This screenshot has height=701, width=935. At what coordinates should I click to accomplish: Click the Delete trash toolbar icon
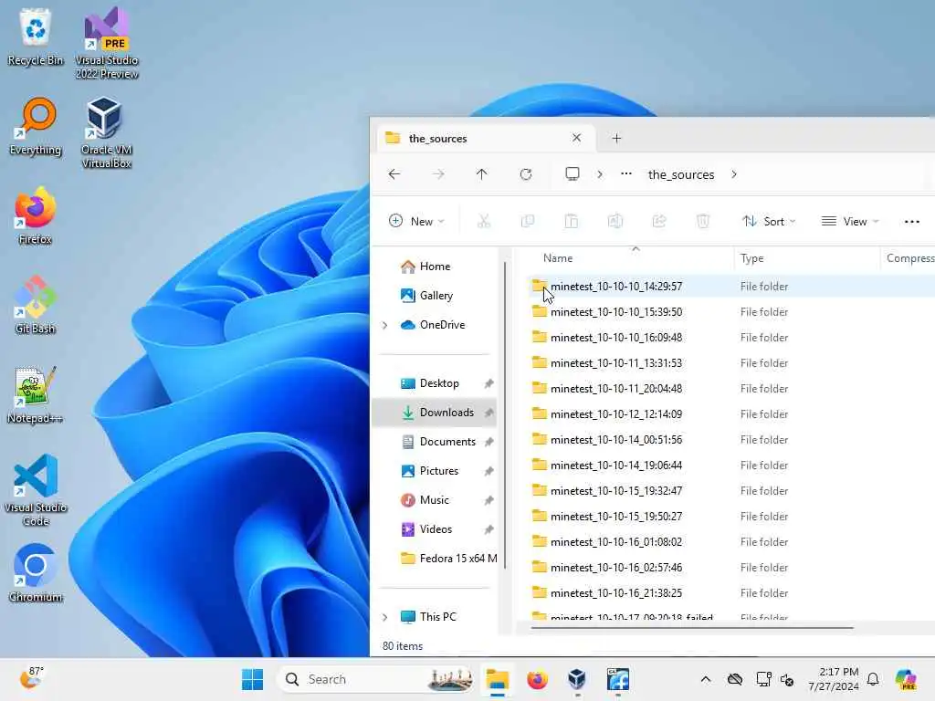[703, 221]
